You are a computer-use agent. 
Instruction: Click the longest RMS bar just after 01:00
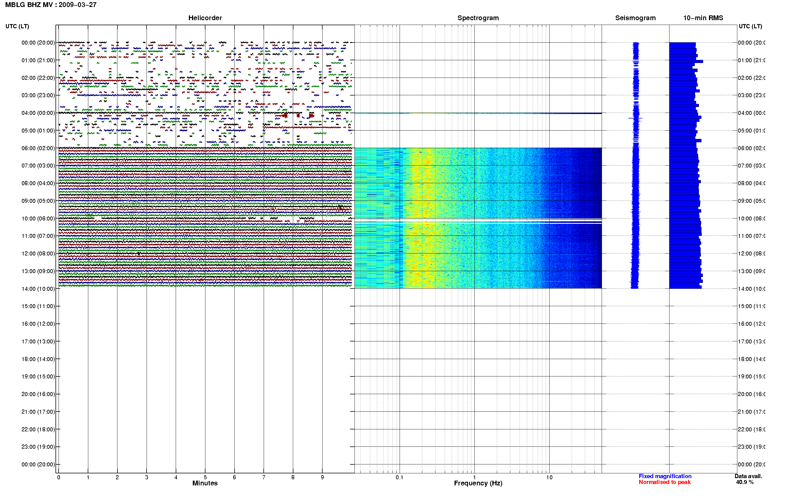[686, 62]
